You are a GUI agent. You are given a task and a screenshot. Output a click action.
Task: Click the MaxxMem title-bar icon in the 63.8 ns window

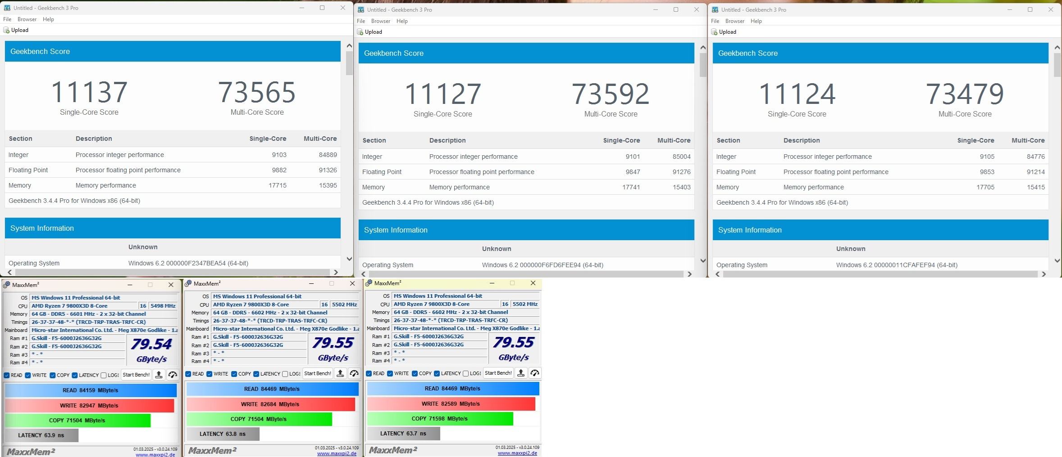pyautogui.click(x=188, y=283)
